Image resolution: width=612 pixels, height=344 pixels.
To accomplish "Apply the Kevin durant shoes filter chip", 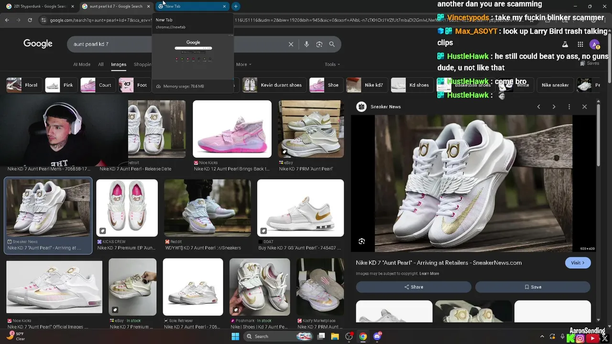I will (x=273, y=85).
